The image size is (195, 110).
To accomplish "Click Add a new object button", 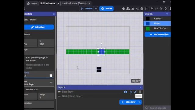I will coord(158,34).
